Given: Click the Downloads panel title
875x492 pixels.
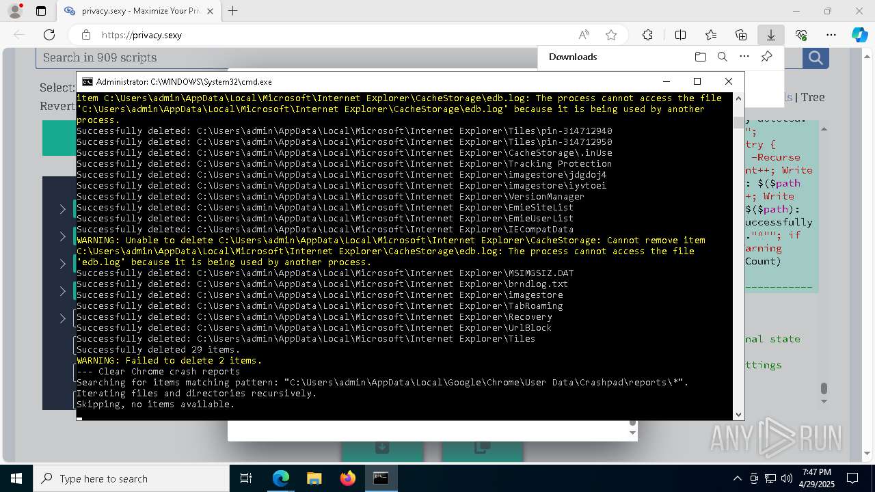Looking at the screenshot, I should [573, 57].
